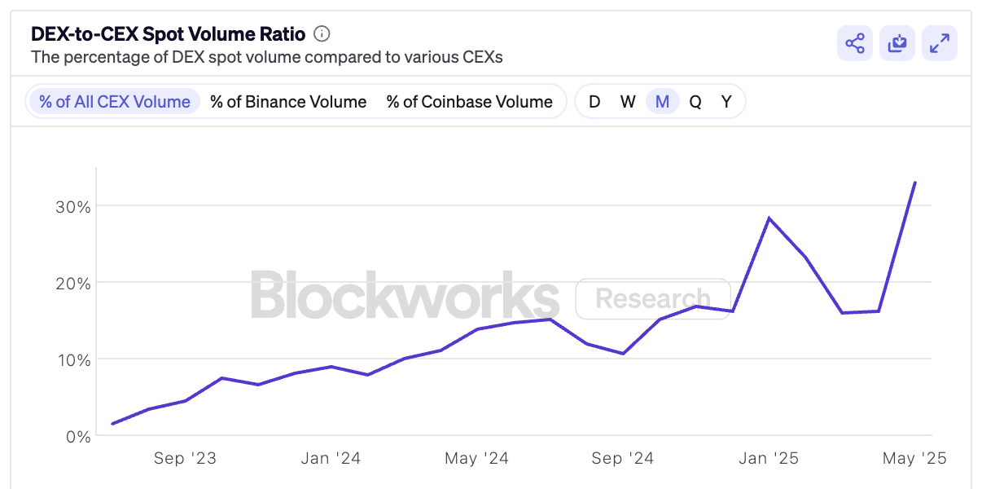Click the May '25 axis label
Screen dimensions: 982x489
click(914, 458)
